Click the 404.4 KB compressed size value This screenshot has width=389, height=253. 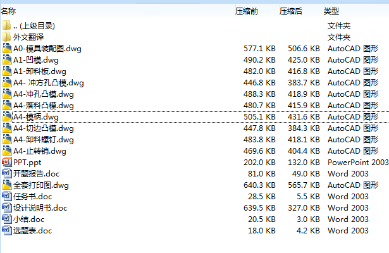(x=304, y=151)
